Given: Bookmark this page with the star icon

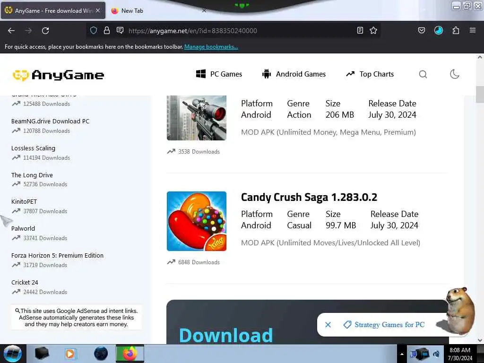Looking at the screenshot, I should pyautogui.click(x=373, y=30).
